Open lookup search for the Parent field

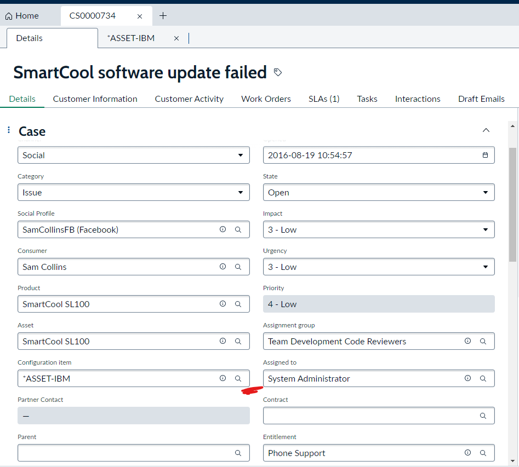(x=238, y=453)
